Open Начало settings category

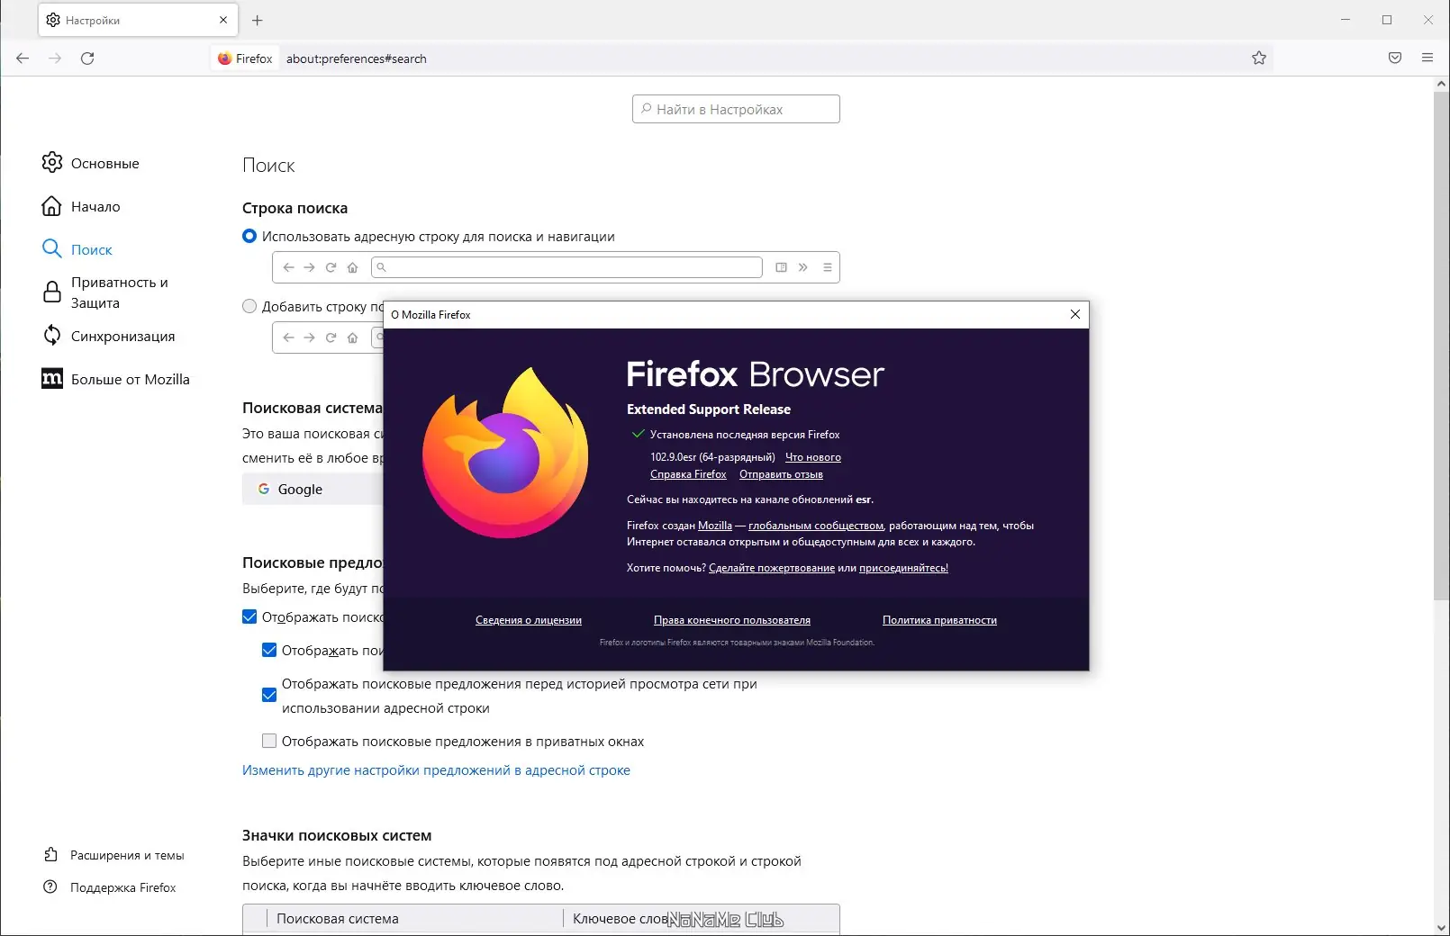pyautogui.click(x=81, y=206)
